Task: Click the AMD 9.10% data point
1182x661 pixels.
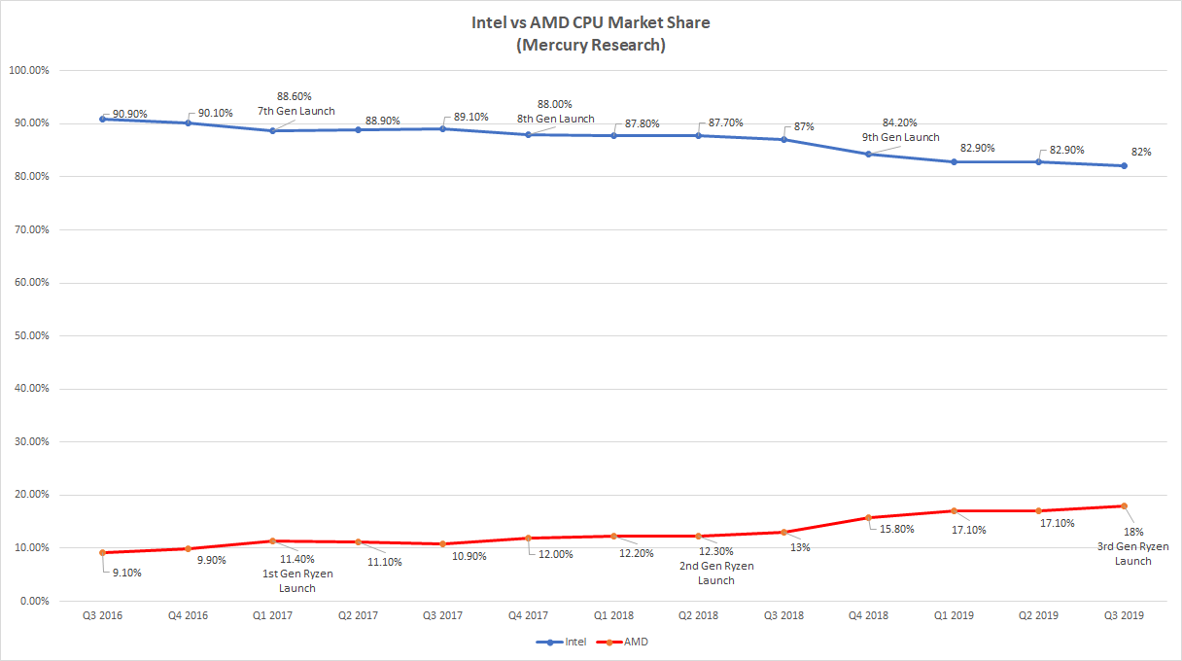Action: point(103,552)
